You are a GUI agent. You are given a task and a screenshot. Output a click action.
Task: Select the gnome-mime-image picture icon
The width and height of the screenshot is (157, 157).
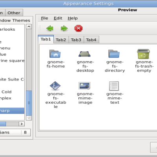84,86
